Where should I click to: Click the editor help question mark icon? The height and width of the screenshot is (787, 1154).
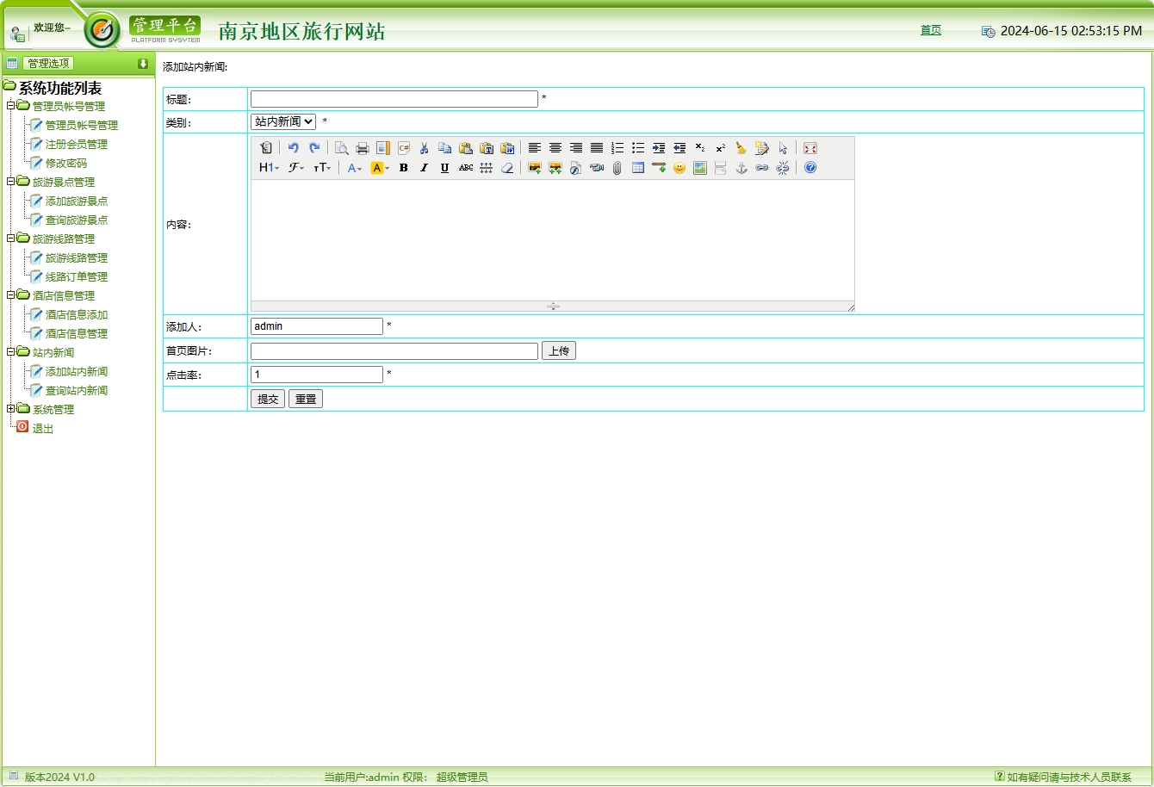click(810, 168)
